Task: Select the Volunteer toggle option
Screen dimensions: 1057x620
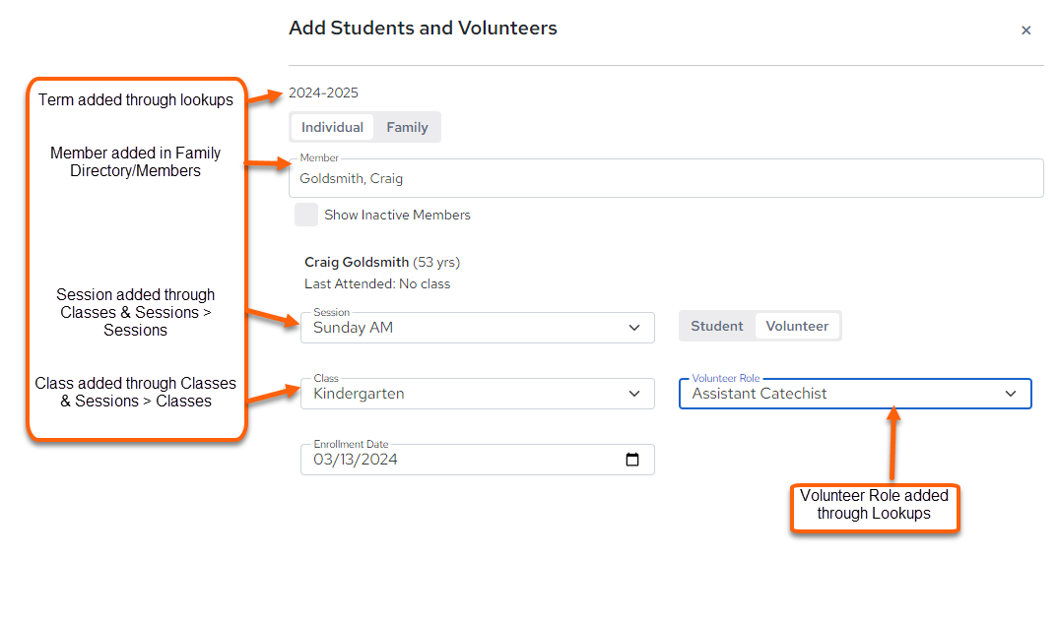Action: (797, 326)
